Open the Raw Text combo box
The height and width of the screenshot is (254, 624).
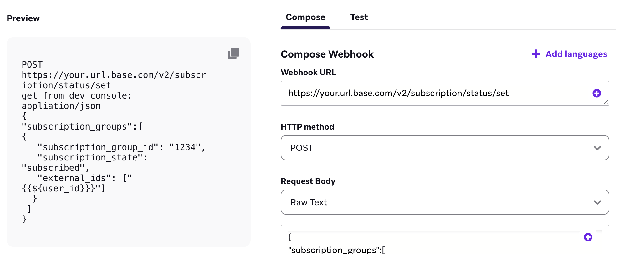(x=432, y=202)
